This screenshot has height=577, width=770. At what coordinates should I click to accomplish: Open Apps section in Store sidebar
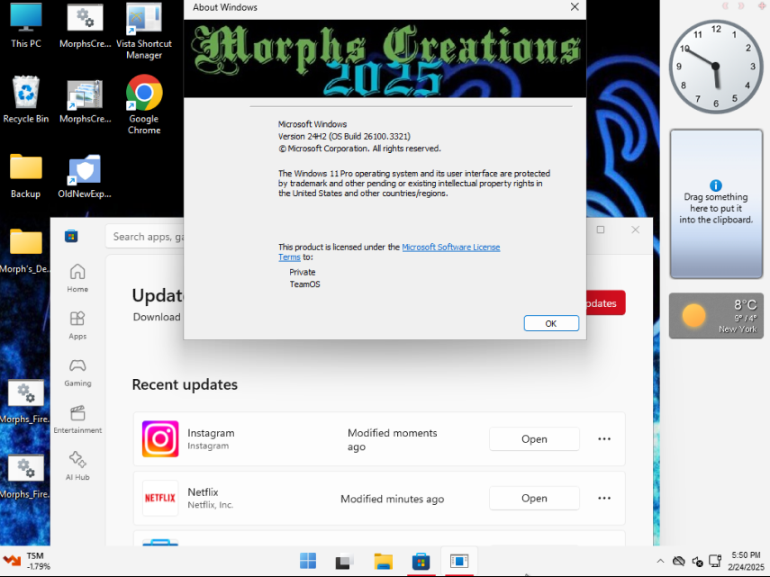click(77, 325)
